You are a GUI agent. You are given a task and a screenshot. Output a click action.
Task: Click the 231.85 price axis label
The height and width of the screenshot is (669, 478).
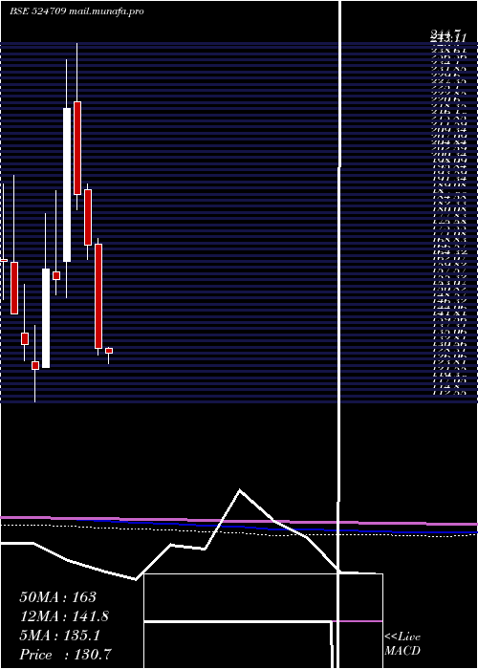click(x=447, y=68)
